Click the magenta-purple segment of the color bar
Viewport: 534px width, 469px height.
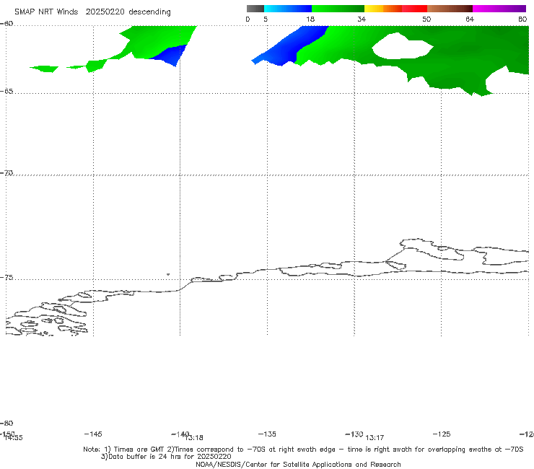click(499, 9)
